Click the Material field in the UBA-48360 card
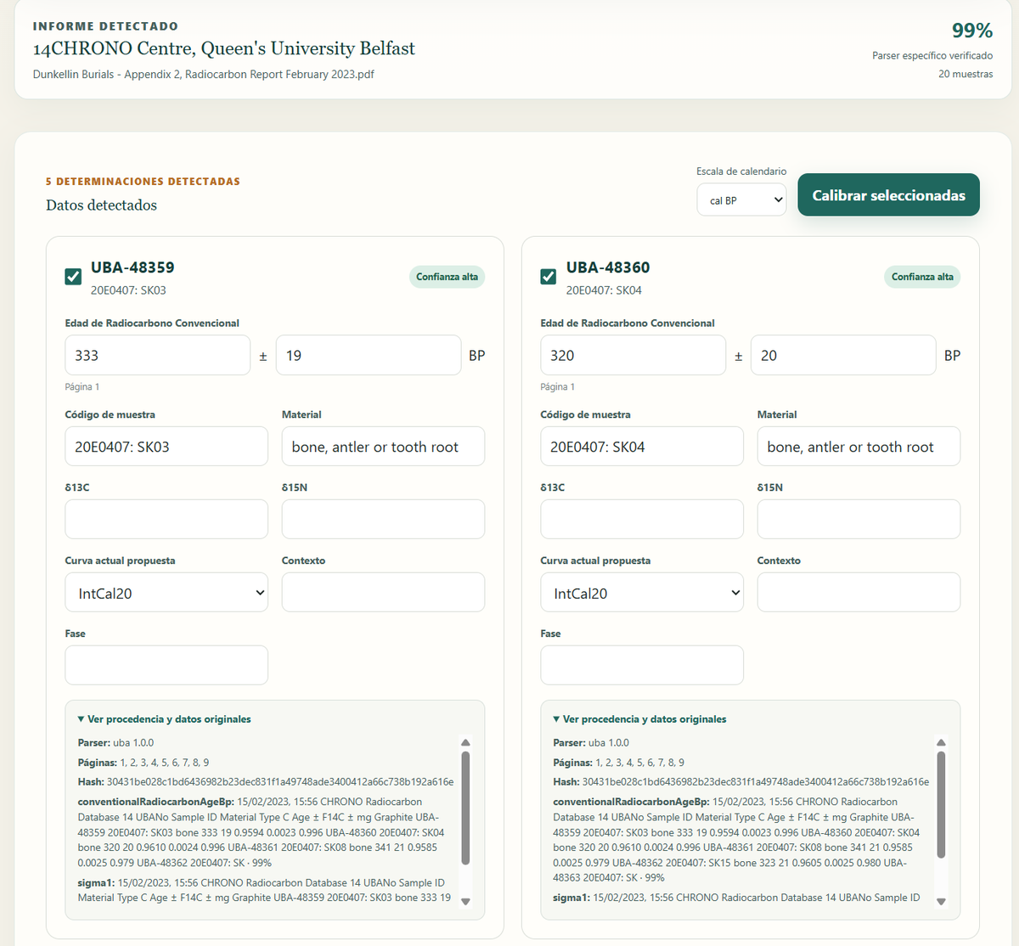Viewport: 1019px width, 946px height. click(859, 447)
